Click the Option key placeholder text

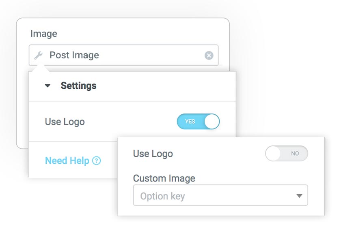(x=162, y=196)
